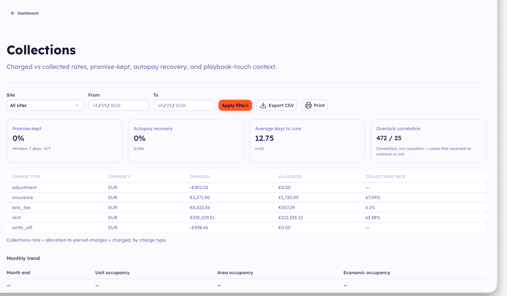Click the From date input field
Image resolution: width=507 pixels, height=296 pixels.
tap(119, 105)
